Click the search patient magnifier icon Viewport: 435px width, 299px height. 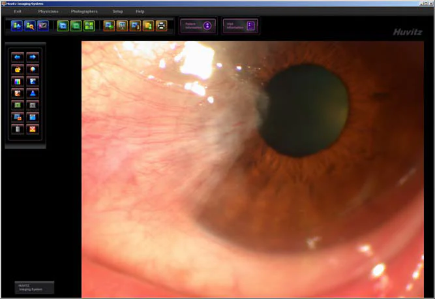point(30,26)
